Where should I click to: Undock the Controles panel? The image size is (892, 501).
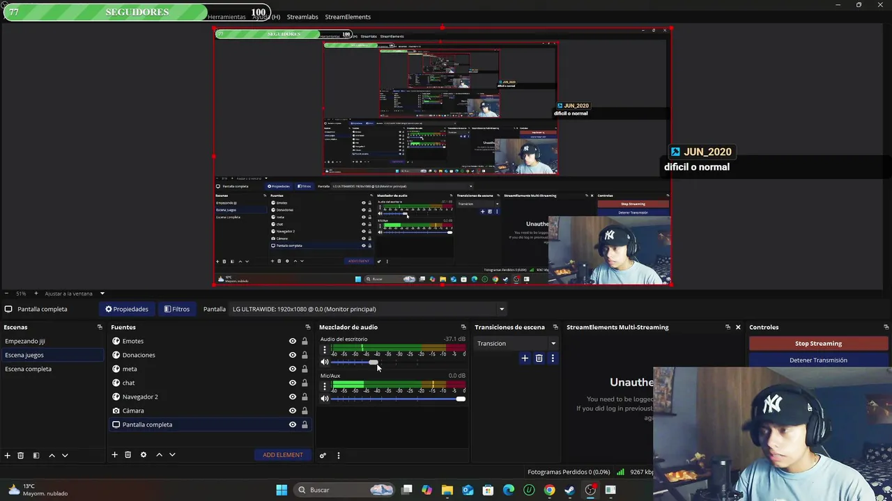886,327
